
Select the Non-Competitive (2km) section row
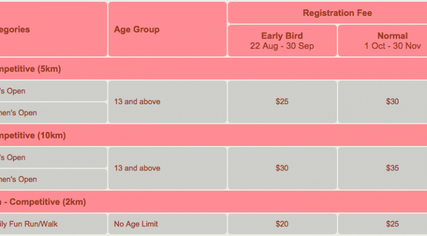click(x=213, y=202)
